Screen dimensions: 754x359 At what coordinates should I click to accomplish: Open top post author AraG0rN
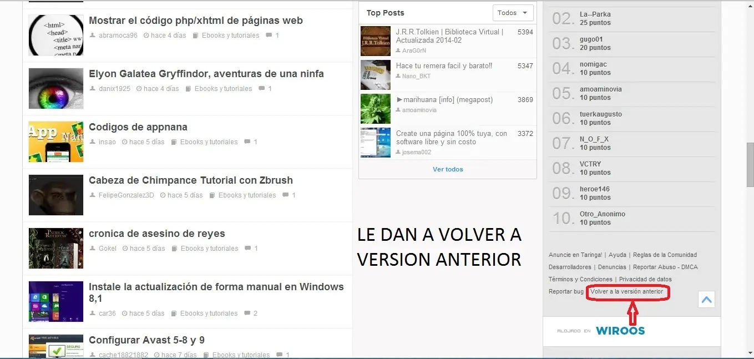[414, 50]
